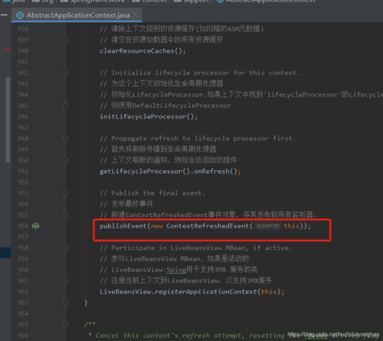Screen dimensions: 383x341
Task: Toggle fold marker at line 958
Action: pyautogui.click(x=65, y=248)
